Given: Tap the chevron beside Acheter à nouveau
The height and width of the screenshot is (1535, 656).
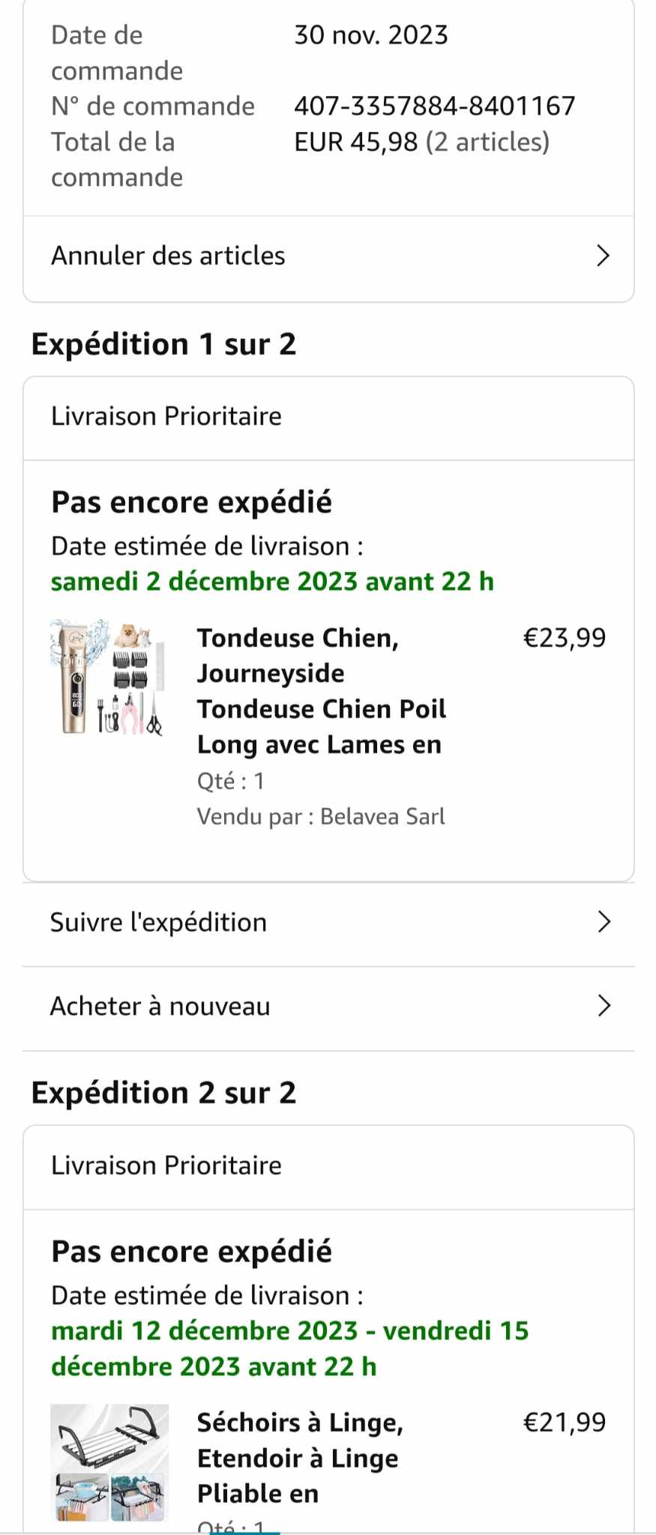Looking at the screenshot, I should tap(604, 1006).
